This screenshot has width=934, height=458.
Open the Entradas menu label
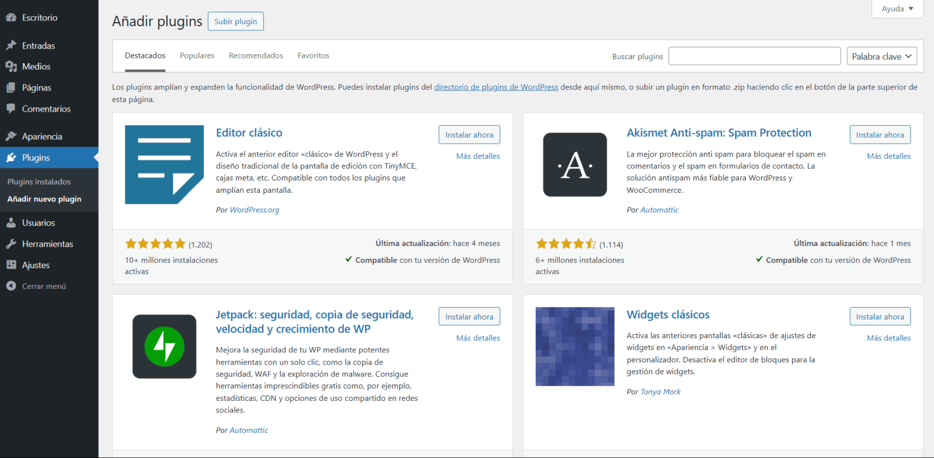tap(39, 46)
